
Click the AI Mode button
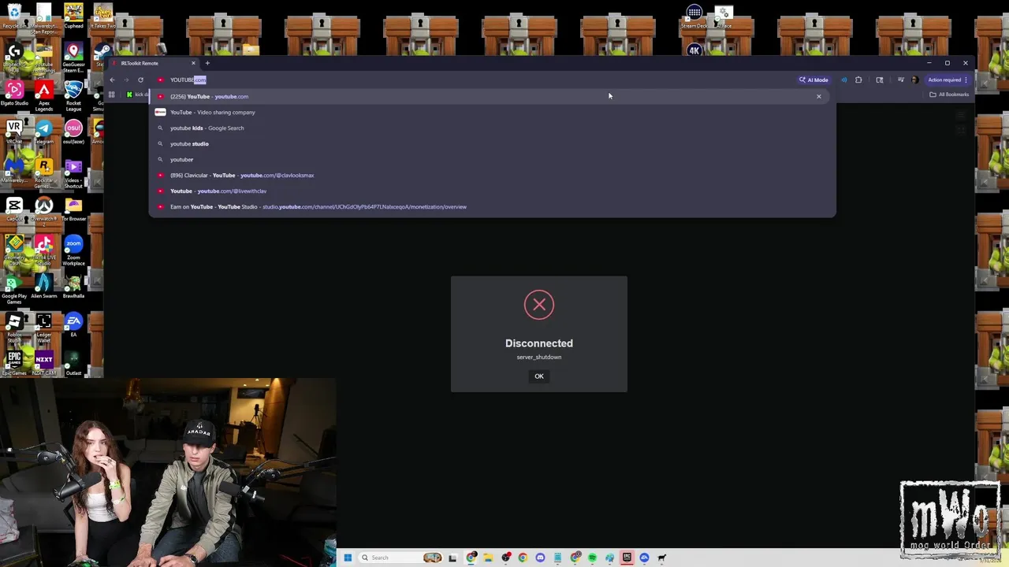click(x=814, y=80)
